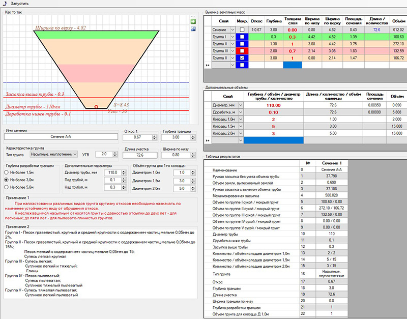Image resolution: width=407 pixels, height=319 pixels.
Task: Select the highlighted blue cell in the additional volumes new row
Action: point(274,140)
